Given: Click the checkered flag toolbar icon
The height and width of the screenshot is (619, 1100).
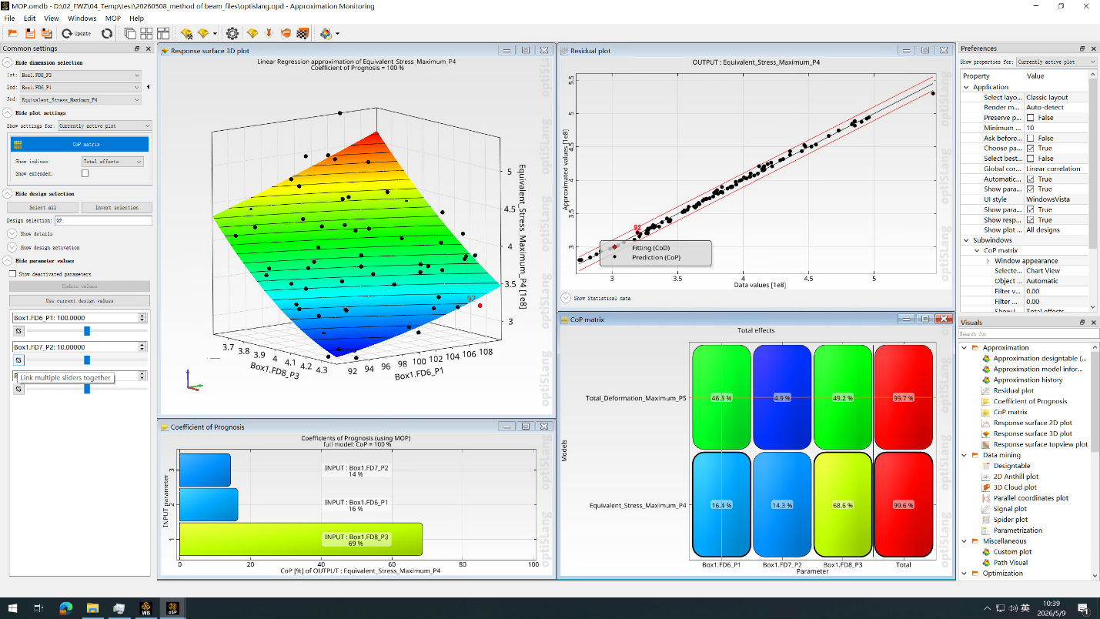Looking at the screenshot, I should click(303, 33).
